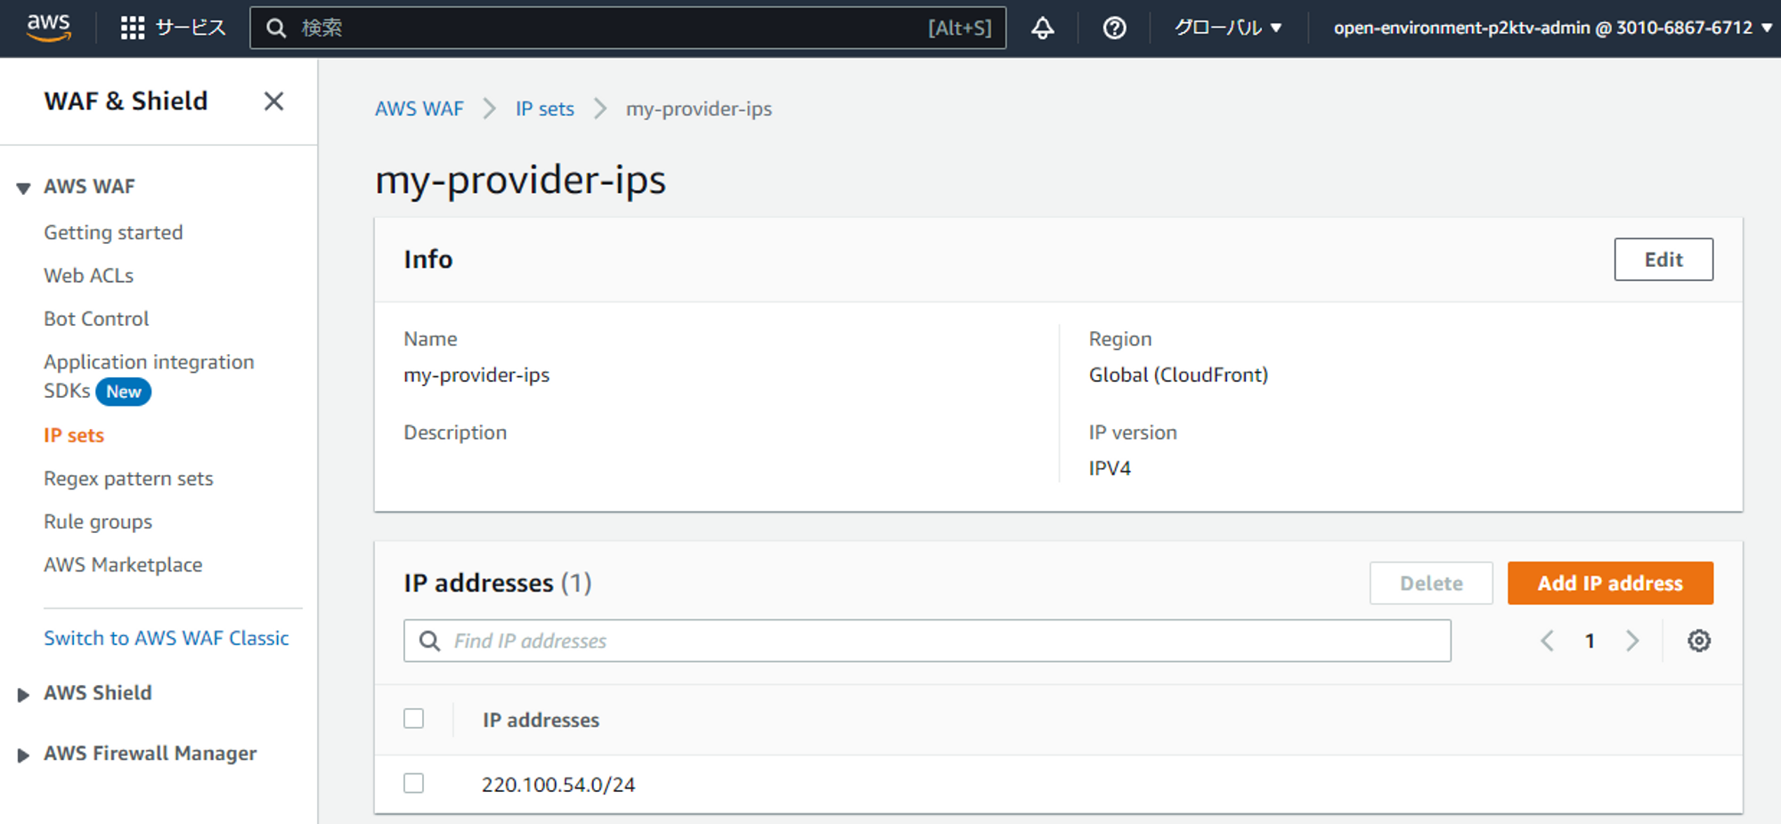Viewport: 1781px width, 824px height.
Task: Select Web ACLs in the sidebar
Action: pyautogui.click(x=88, y=275)
